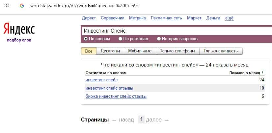Image resolution: width=272 pixels, height=133 pixels.
Task: Open the инвестинг спейс keyword link
Action: click(x=101, y=80)
